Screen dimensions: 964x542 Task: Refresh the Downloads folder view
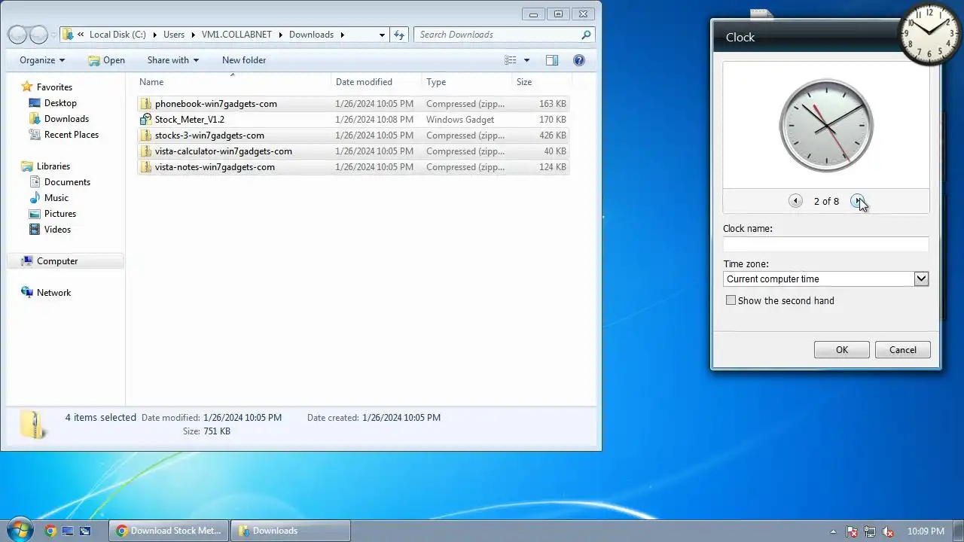point(399,35)
